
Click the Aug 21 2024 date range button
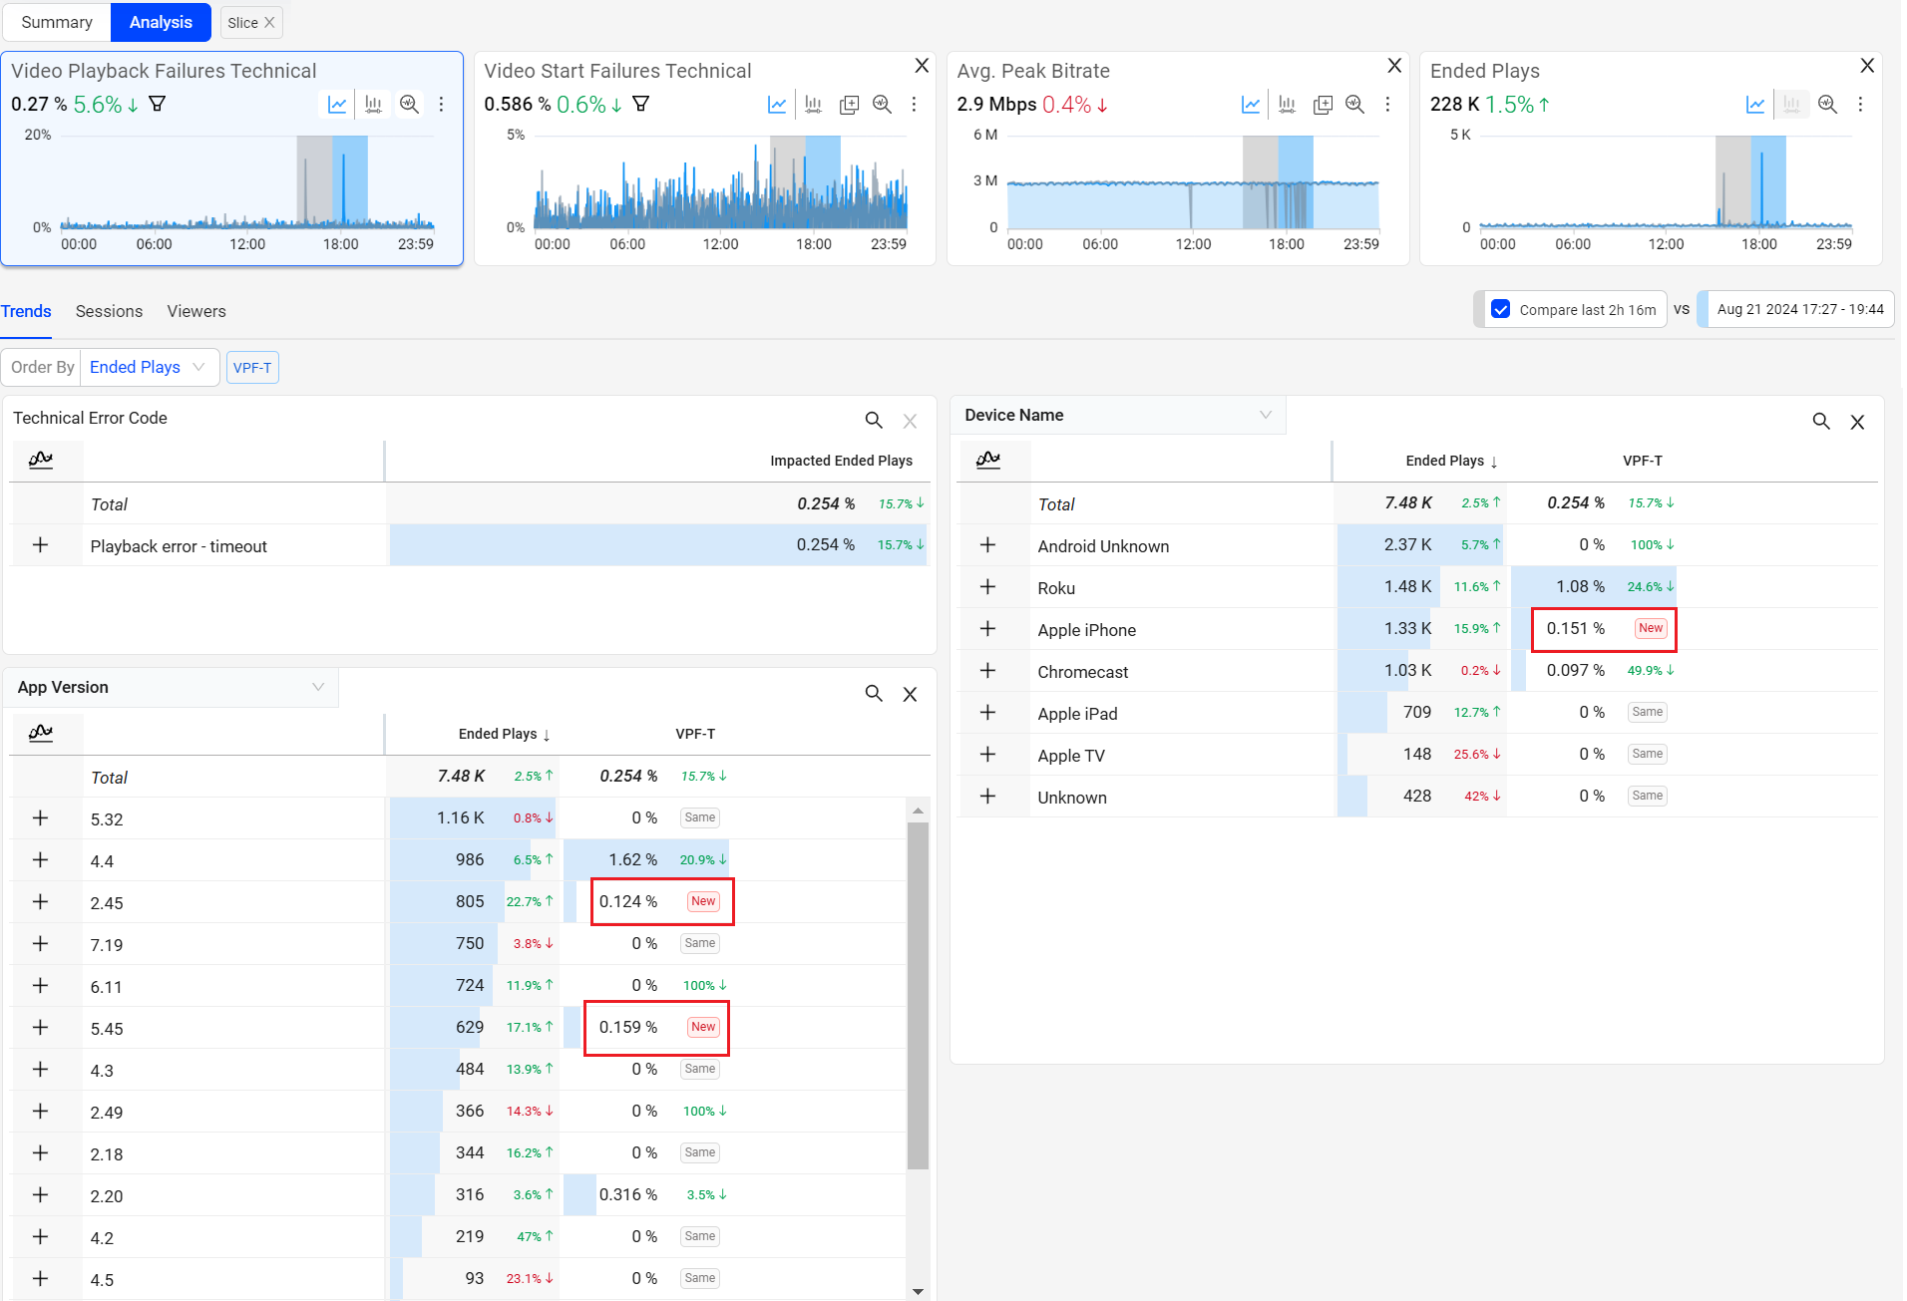click(1799, 310)
